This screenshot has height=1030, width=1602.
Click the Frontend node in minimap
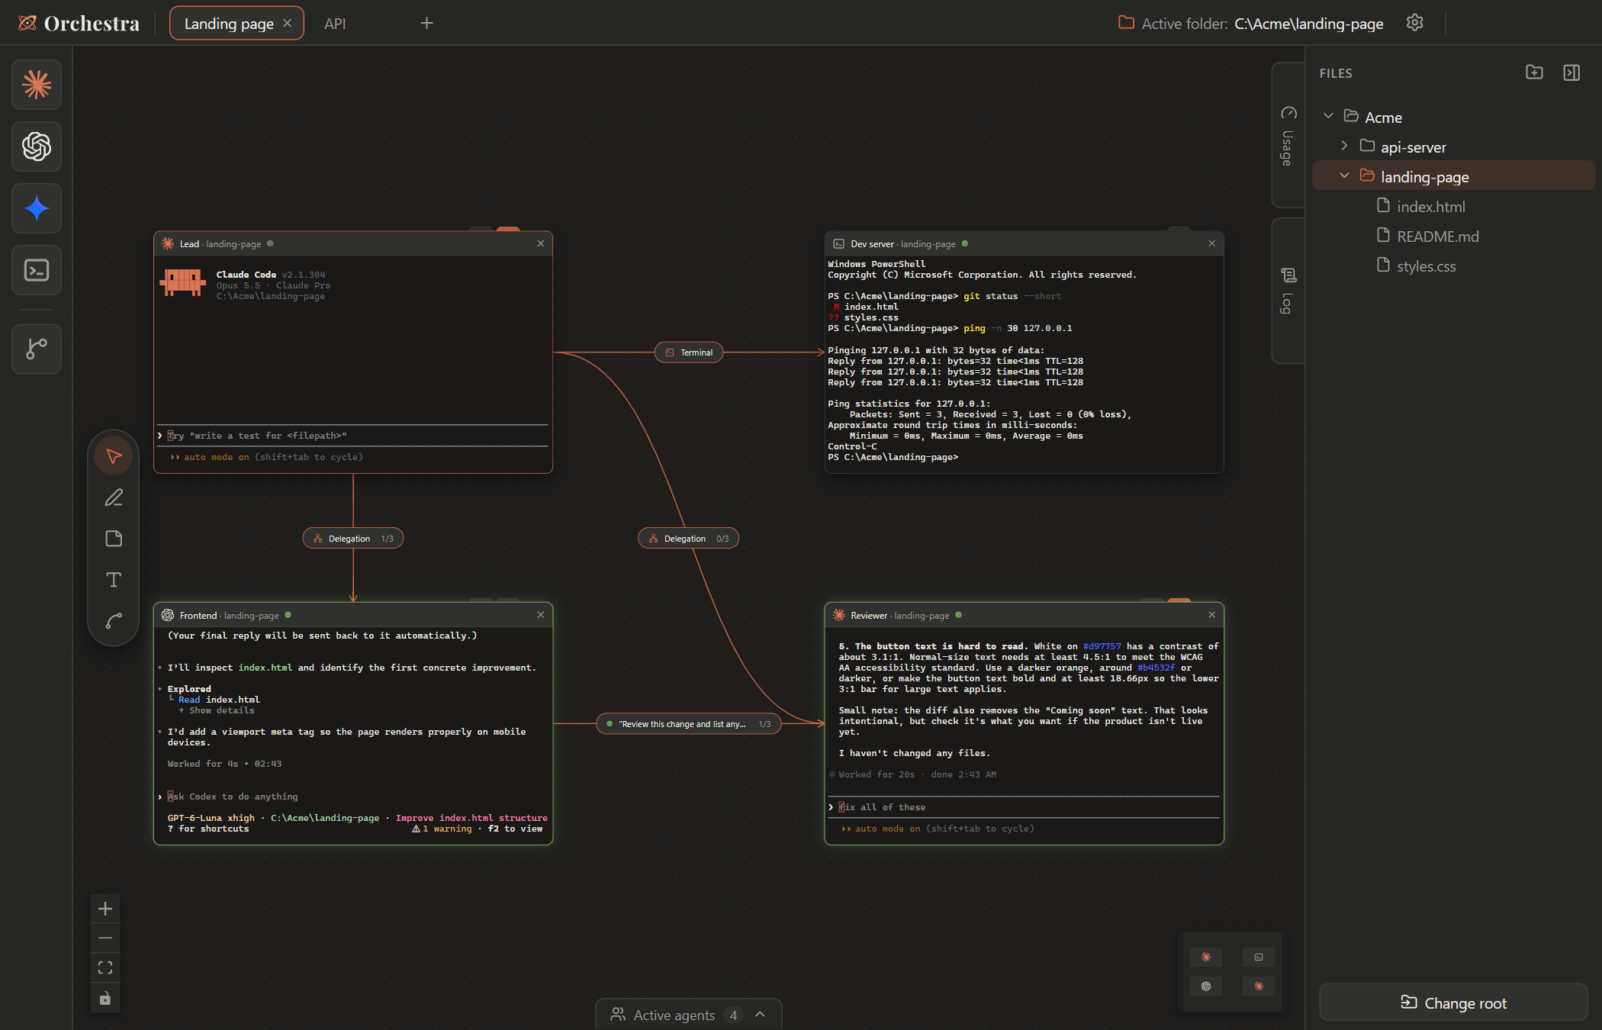(x=1206, y=987)
